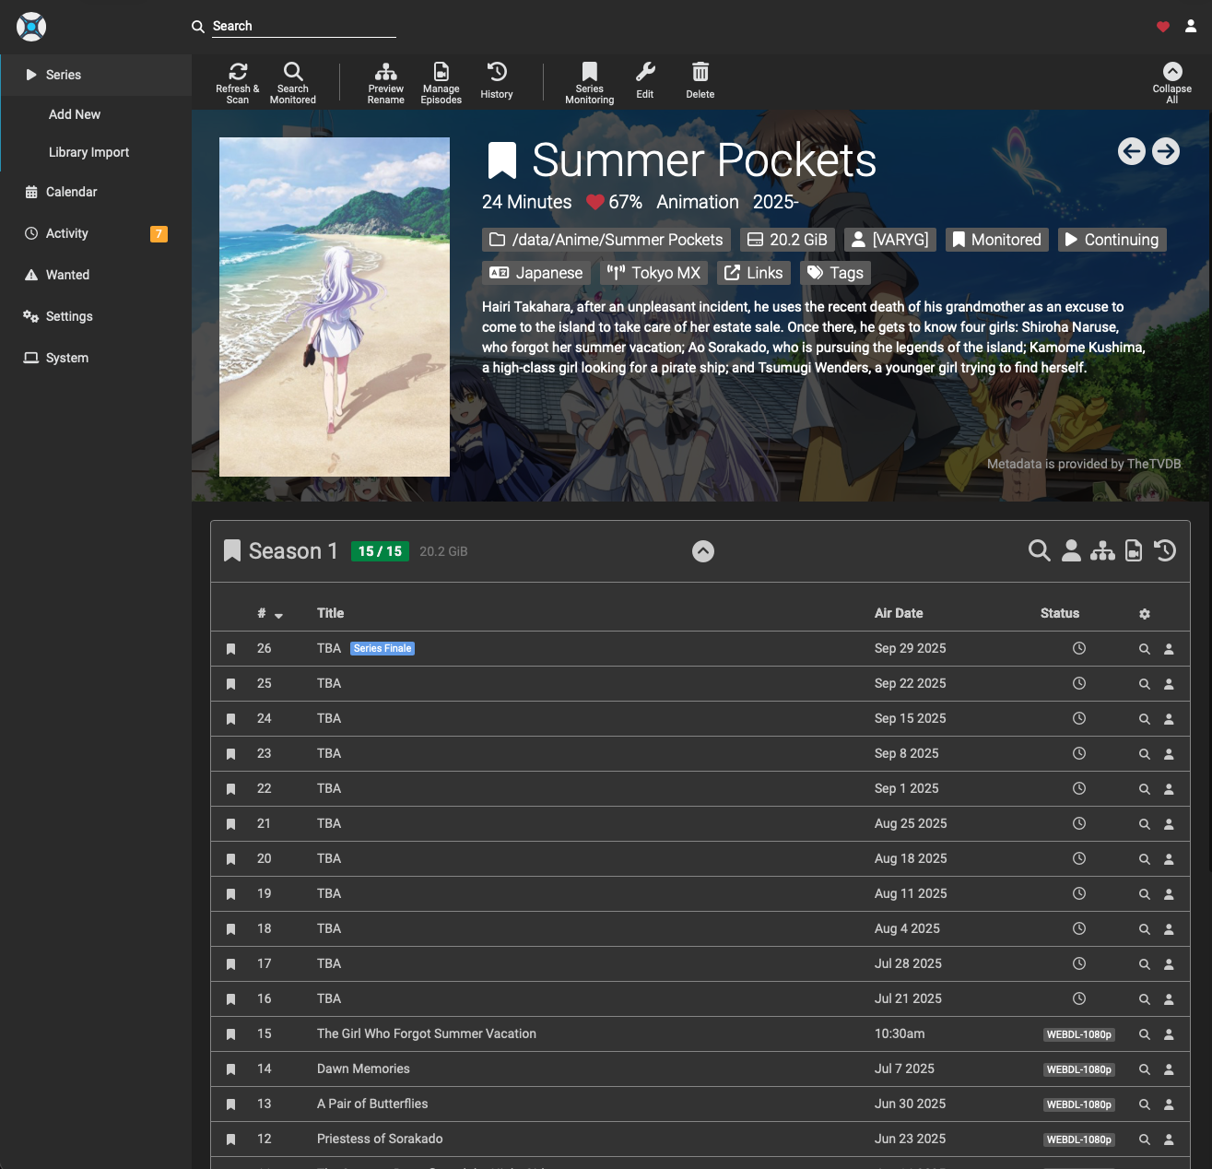
Task: Click Search Monitored toolbar icon
Action: (x=293, y=82)
